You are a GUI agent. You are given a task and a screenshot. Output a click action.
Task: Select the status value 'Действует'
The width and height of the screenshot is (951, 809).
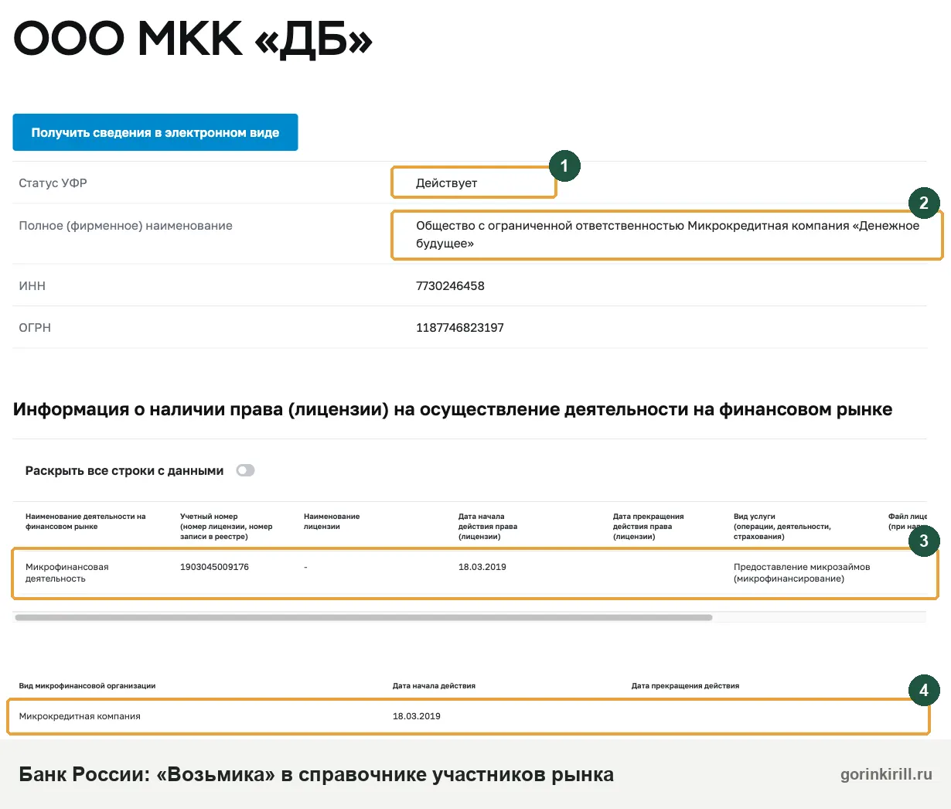click(x=446, y=183)
